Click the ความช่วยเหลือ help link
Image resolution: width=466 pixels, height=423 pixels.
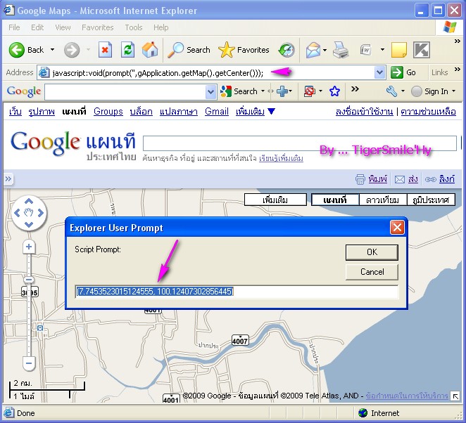point(428,112)
